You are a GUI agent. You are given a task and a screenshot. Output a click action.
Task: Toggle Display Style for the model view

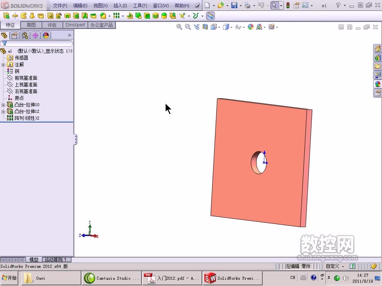[x=225, y=27]
